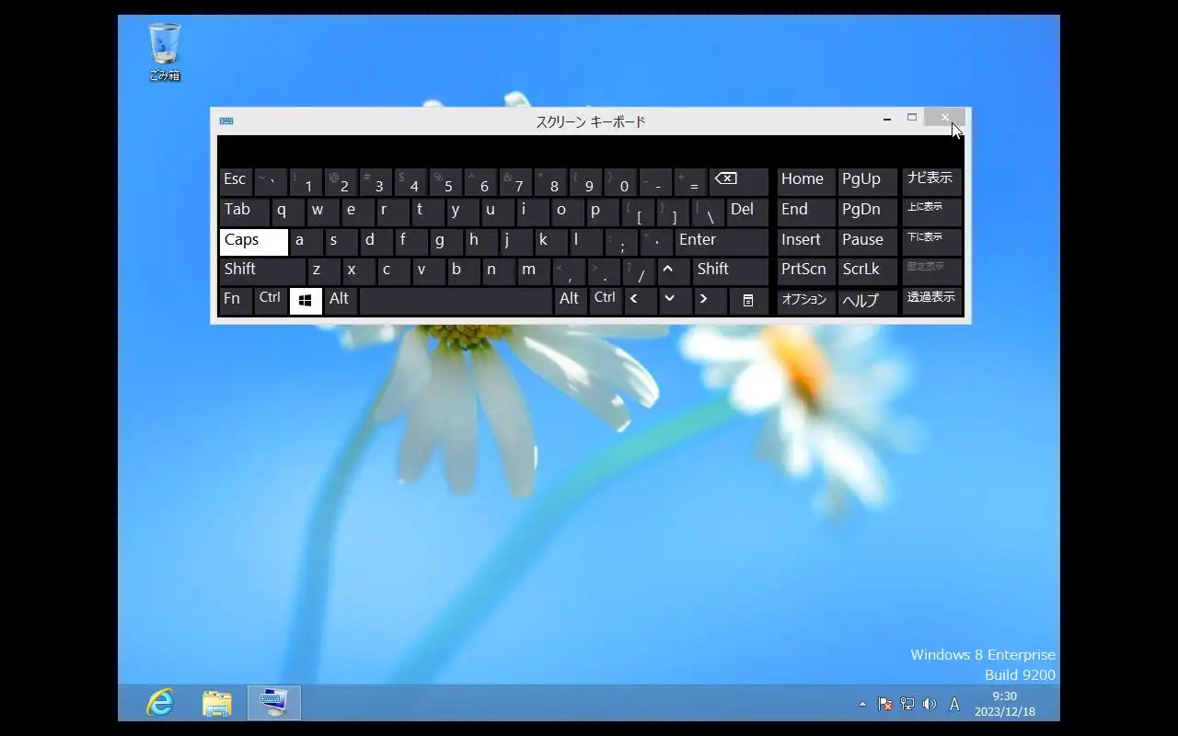Click the network tray icon
This screenshot has width=1178, height=736.
(x=907, y=704)
